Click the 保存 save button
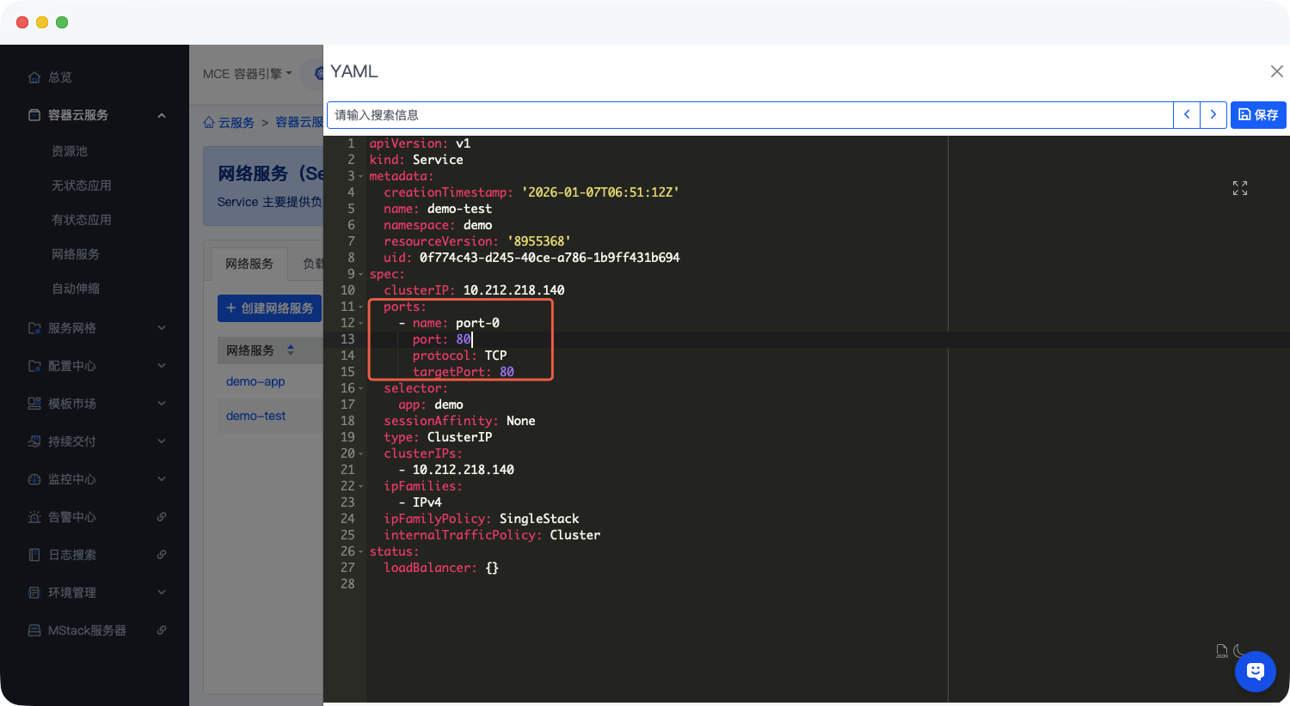Screen dimensions: 1290x706 tap(1257, 115)
